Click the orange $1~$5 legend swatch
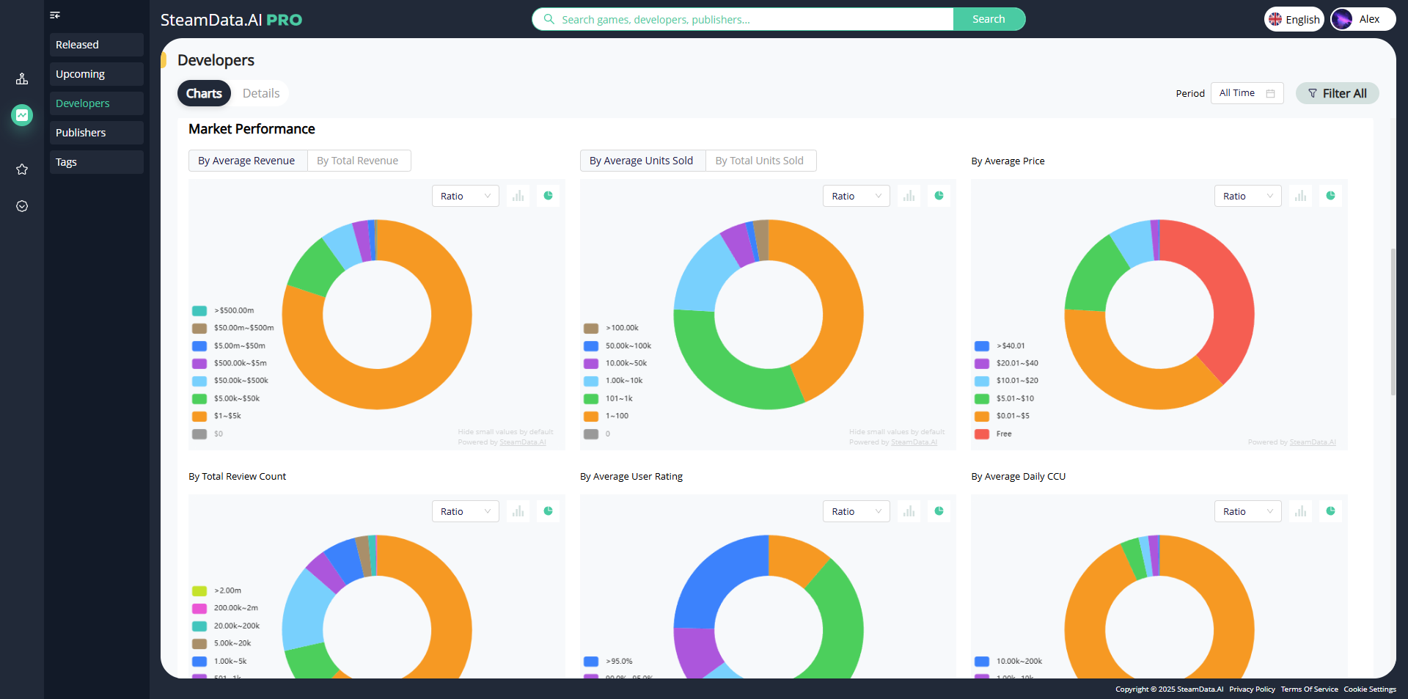 click(199, 416)
